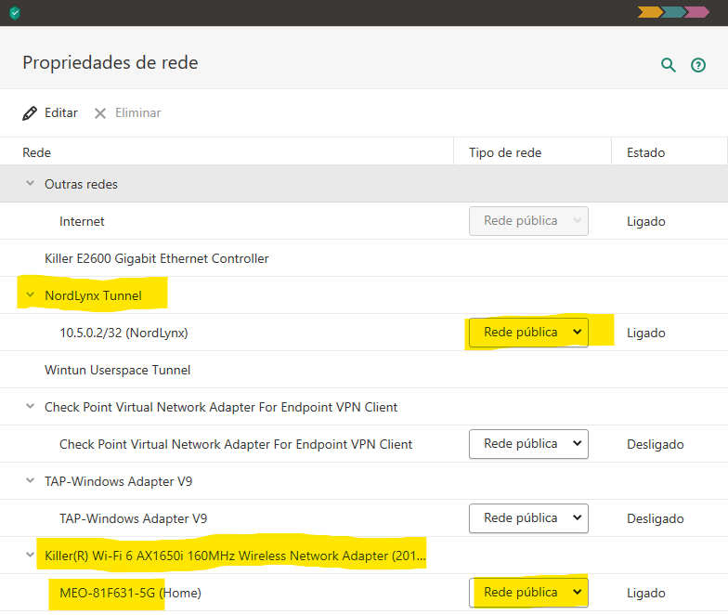Open help via question mark icon

pyautogui.click(x=698, y=65)
